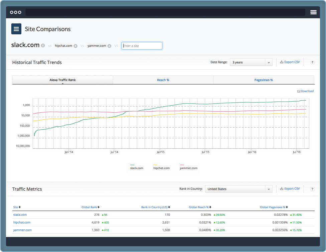The image size is (326, 252).
Task: Click the Jan '15 axis label
Action: (x=161, y=152)
